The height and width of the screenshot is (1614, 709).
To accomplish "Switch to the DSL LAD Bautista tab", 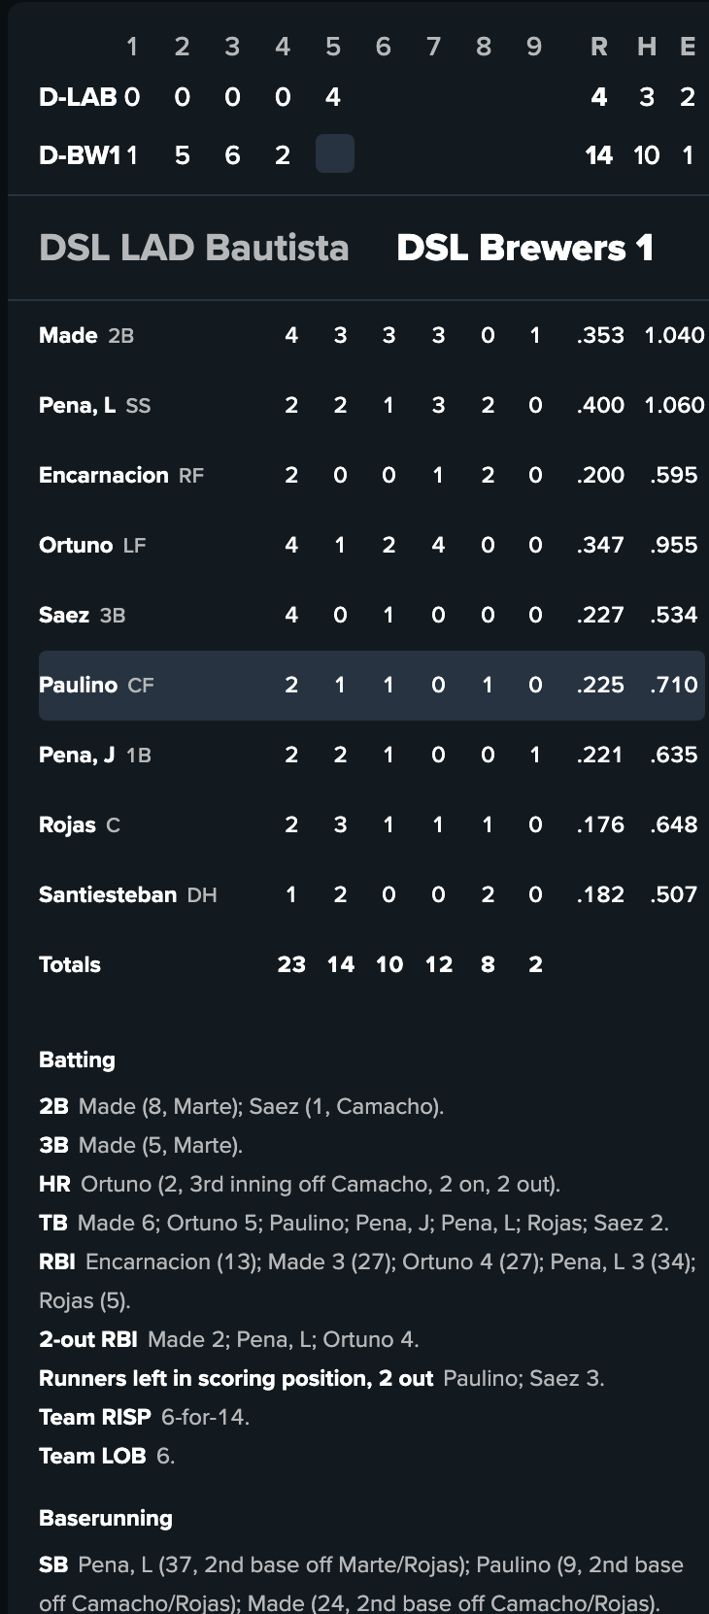I will (x=193, y=249).
